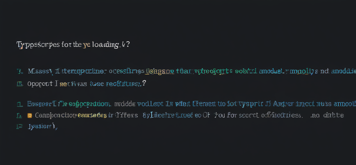Click the blue word on the last short line
This screenshot has width=356, height=165.
pyautogui.click(x=42, y=127)
